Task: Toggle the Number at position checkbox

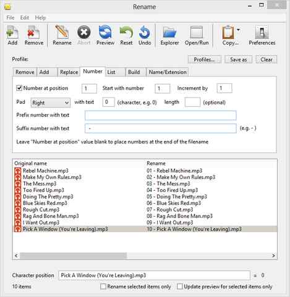Action: tap(19, 88)
